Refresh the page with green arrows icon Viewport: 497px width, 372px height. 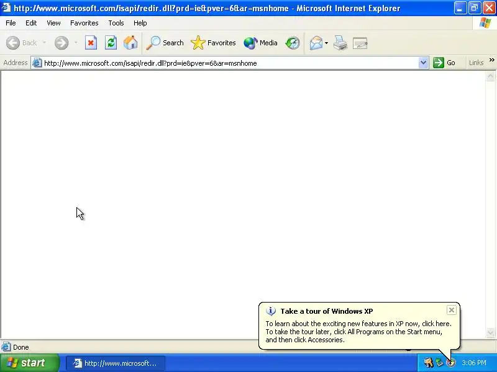pos(111,43)
